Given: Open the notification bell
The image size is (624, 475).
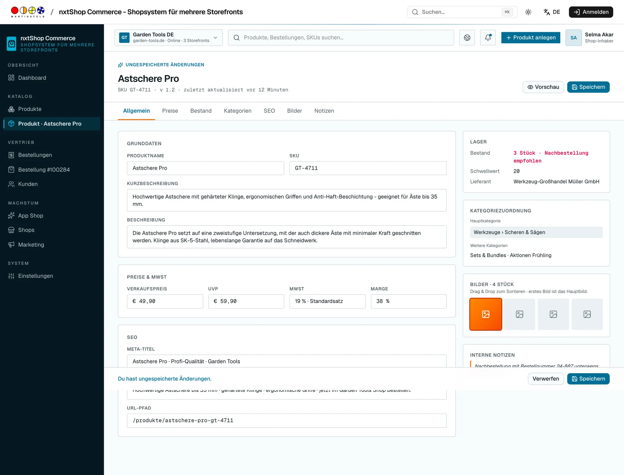Looking at the screenshot, I should coord(488,38).
